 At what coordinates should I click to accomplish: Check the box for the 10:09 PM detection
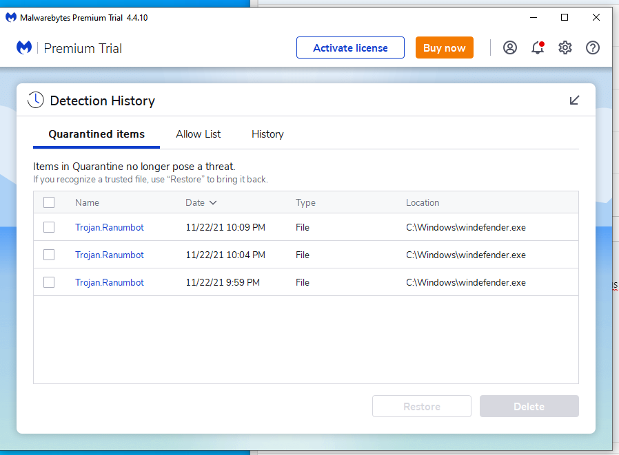point(49,227)
